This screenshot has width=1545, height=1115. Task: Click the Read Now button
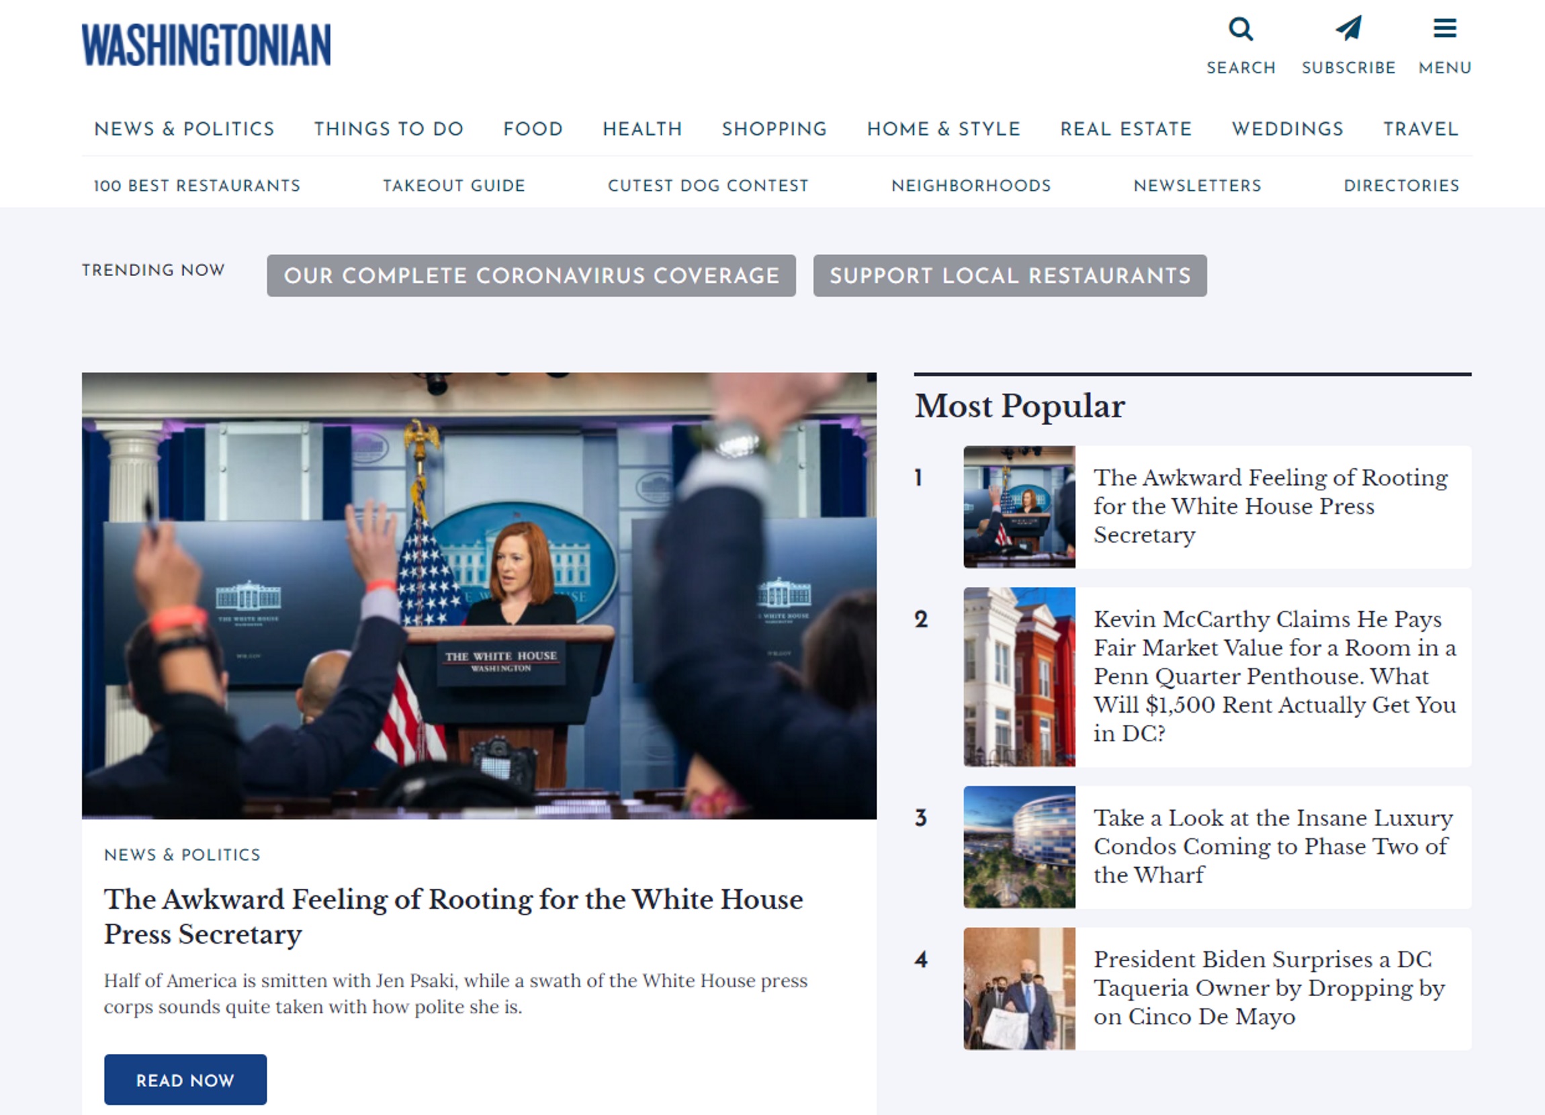point(185,1079)
